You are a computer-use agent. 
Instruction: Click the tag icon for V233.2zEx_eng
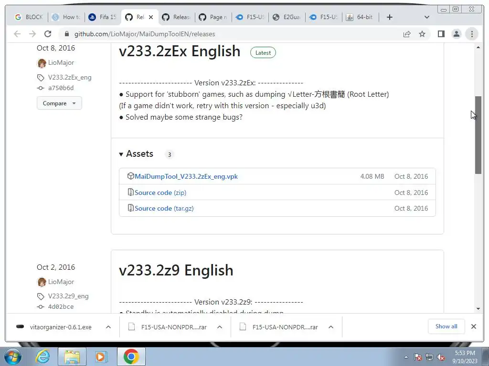click(41, 78)
